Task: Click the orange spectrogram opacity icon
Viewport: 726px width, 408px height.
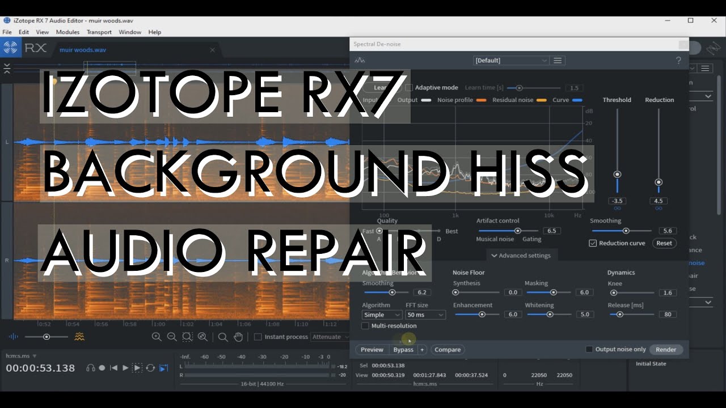Action: tap(79, 337)
